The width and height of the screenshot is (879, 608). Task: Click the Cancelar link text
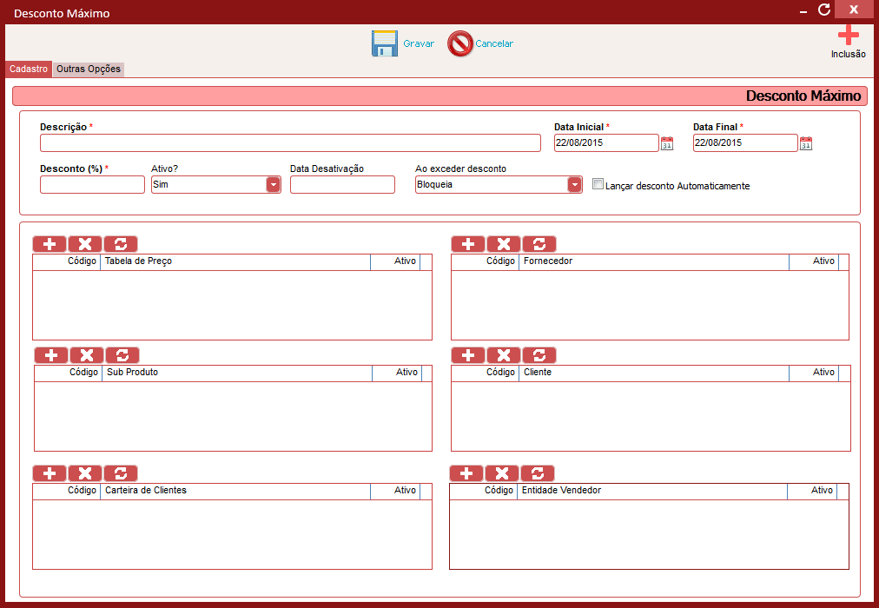click(x=494, y=43)
